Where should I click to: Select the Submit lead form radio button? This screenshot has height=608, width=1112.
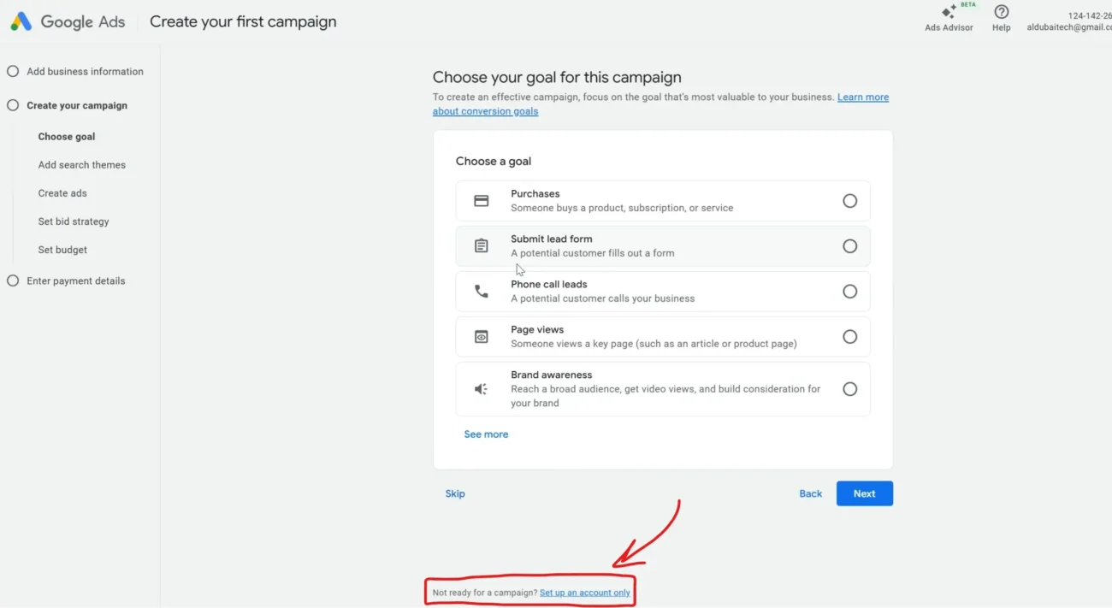coord(849,246)
